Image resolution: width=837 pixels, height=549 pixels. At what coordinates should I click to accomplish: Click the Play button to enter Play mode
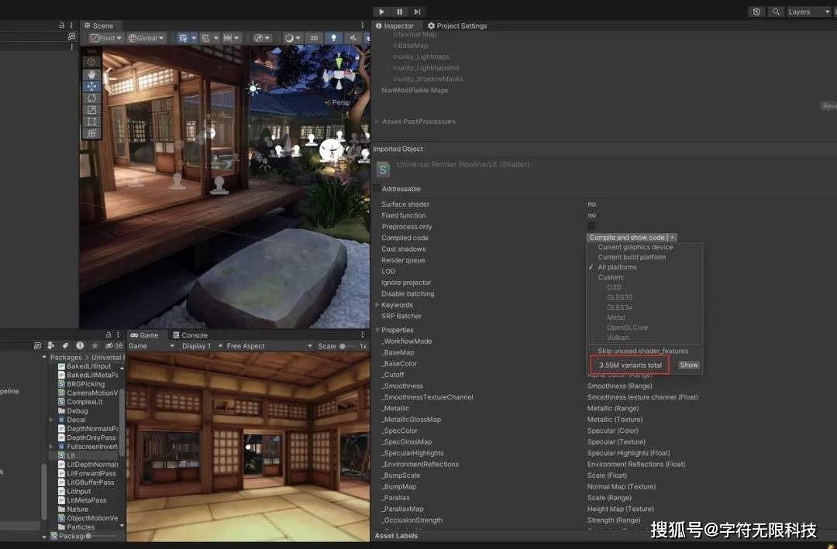(x=380, y=11)
